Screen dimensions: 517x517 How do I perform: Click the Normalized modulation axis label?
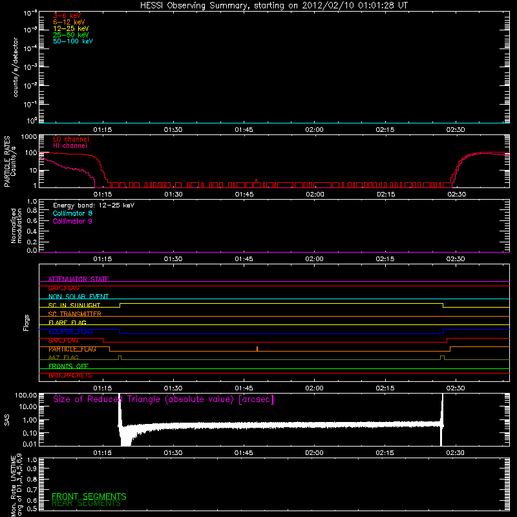point(16,226)
